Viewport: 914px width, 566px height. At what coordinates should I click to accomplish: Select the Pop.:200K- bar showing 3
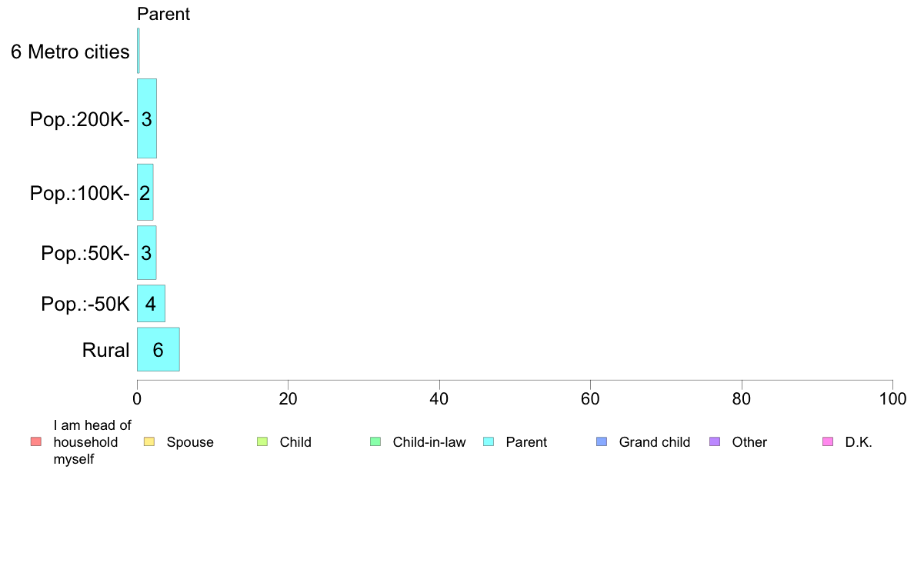click(147, 118)
